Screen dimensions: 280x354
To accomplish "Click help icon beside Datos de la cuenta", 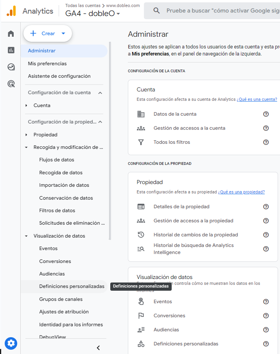I will 266,114.
